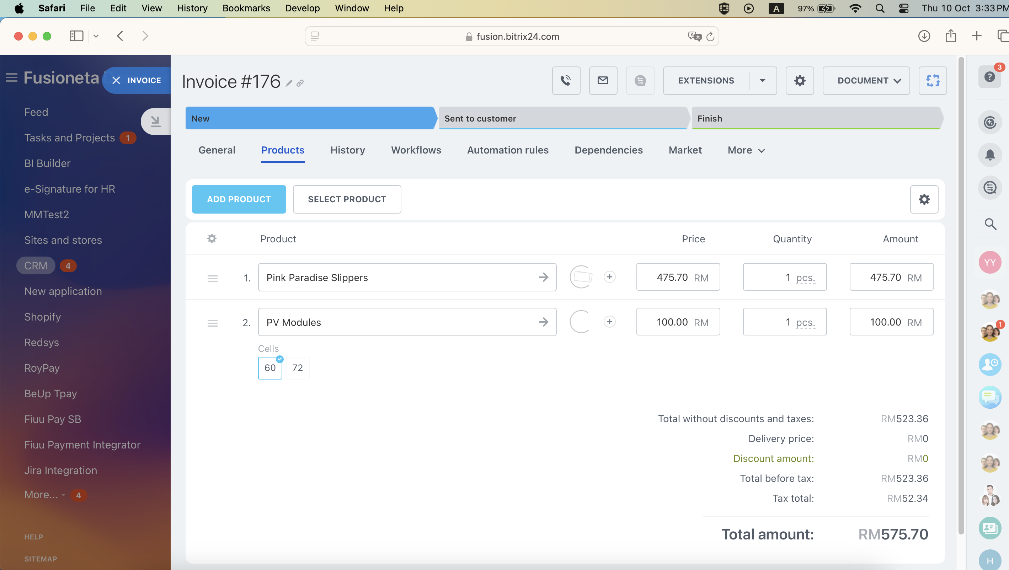The height and width of the screenshot is (570, 1009).
Task: Open the Document dropdown menu
Action: pyautogui.click(x=866, y=81)
